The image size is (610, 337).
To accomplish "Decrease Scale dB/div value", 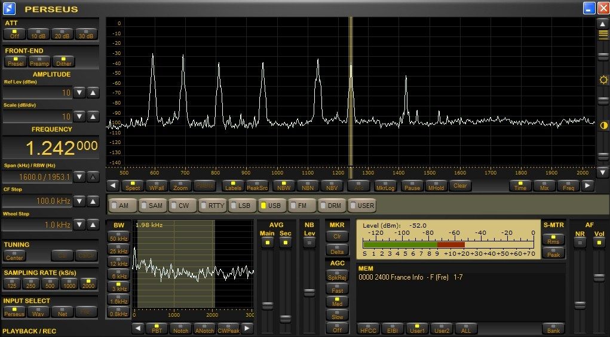I will click(x=79, y=117).
